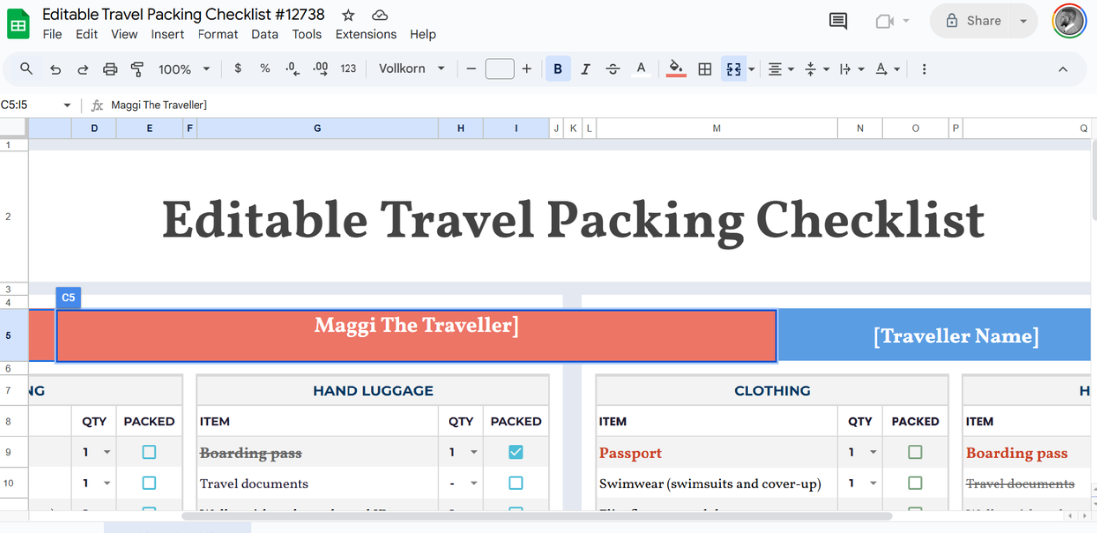
Task: Check the Swimwear packed checkbox
Action: click(x=915, y=483)
